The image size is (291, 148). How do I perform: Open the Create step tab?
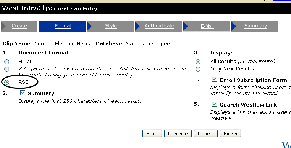[19, 26]
